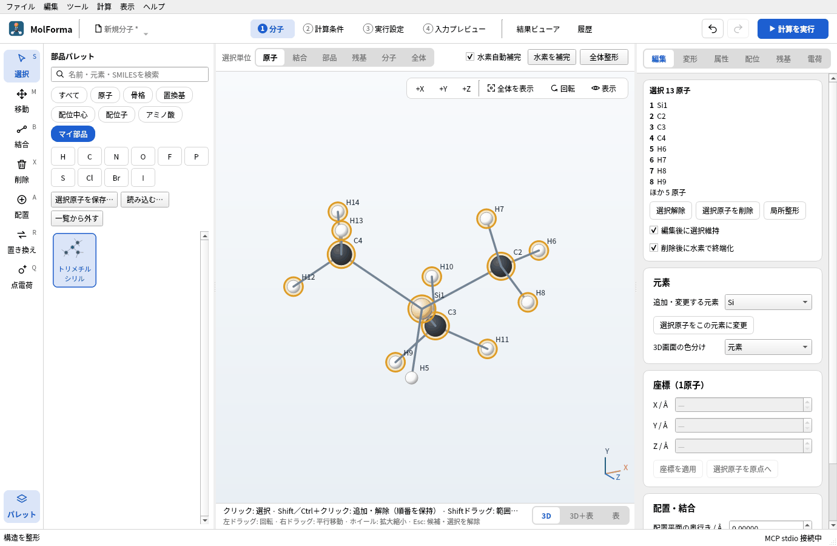Click the MolForma app logo
Screen dimensions: 837x546
16,29
